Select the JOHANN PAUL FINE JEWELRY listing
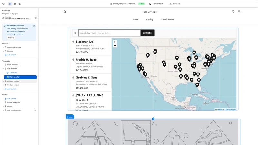The image size is (258, 145). pyautogui.click(x=91, y=101)
